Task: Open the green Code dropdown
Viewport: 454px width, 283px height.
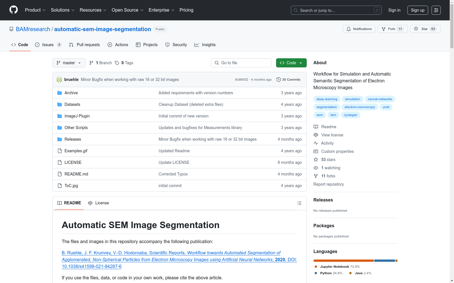Action: (291, 63)
